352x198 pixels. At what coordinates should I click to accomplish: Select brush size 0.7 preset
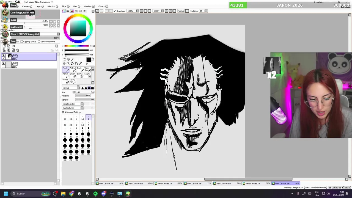[x=65, y=118]
